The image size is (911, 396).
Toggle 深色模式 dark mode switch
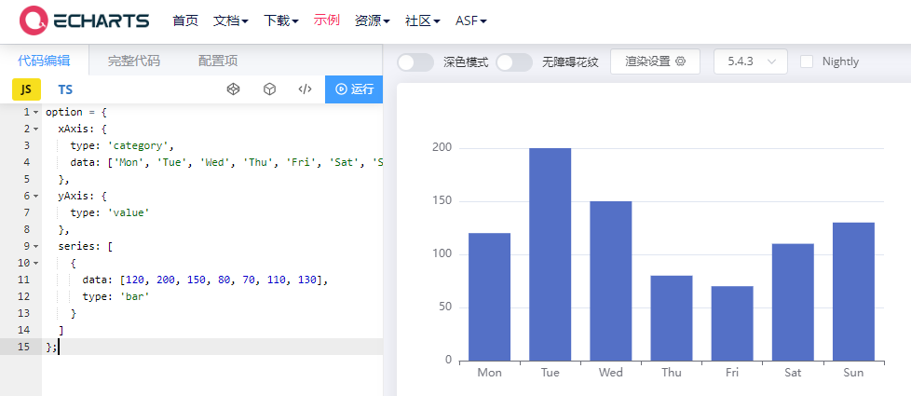click(x=415, y=62)
